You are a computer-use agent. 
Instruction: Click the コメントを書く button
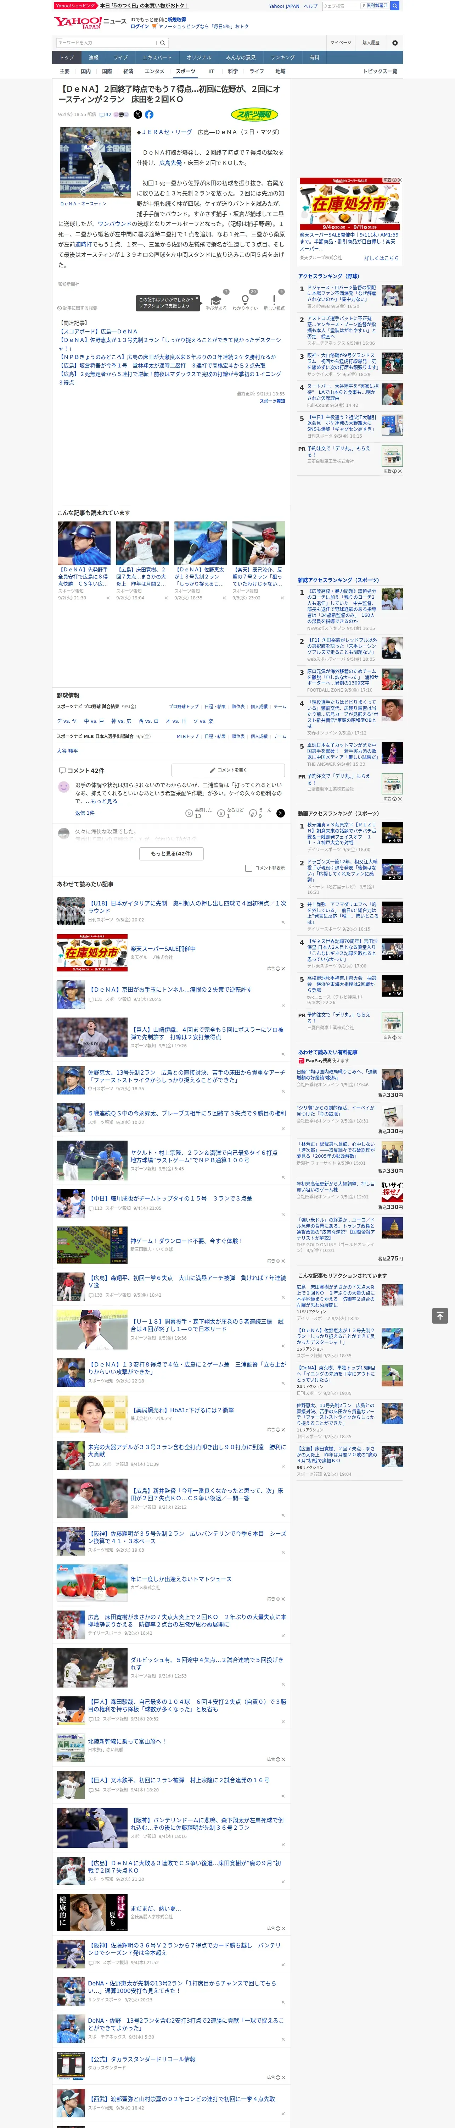click(x=228, y=770)
